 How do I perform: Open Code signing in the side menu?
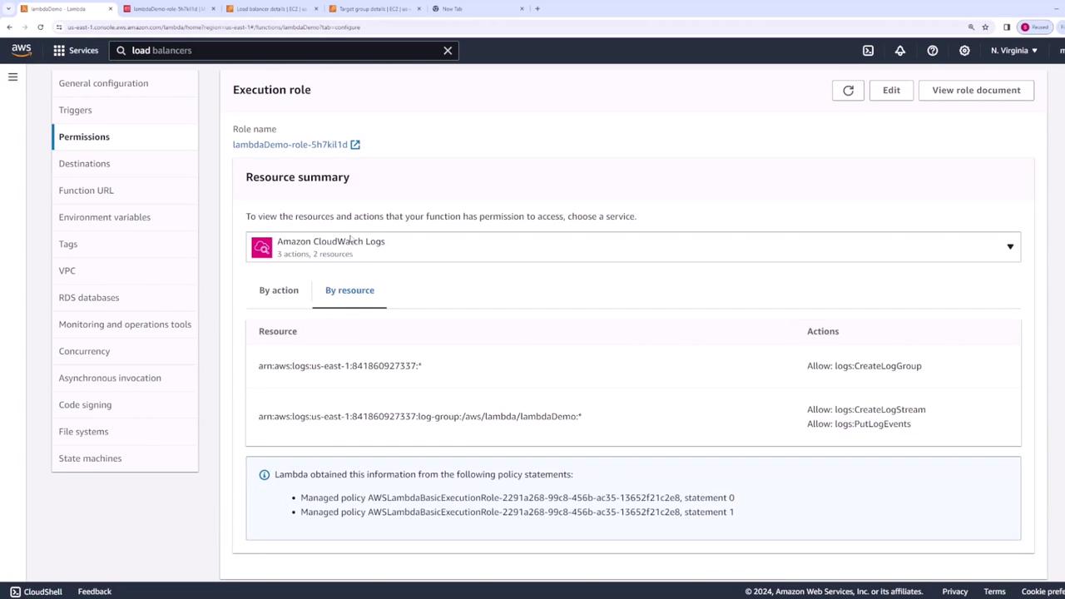pyautogui.click(x=85, y=405)
